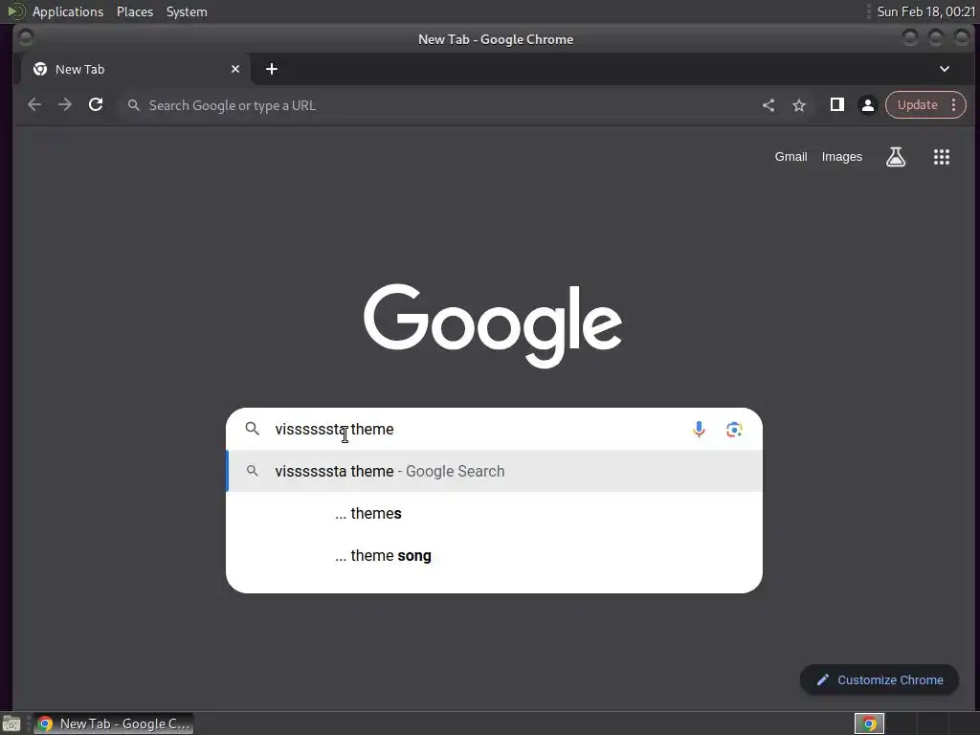The width and height of the screenshot is (980, 735).
Task: Select the '... theme song' suggestion
Action: point(494,556)
